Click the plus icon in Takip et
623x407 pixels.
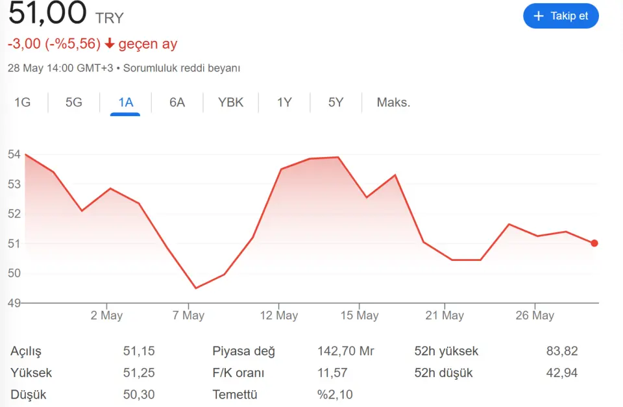[x=538, y=16]
